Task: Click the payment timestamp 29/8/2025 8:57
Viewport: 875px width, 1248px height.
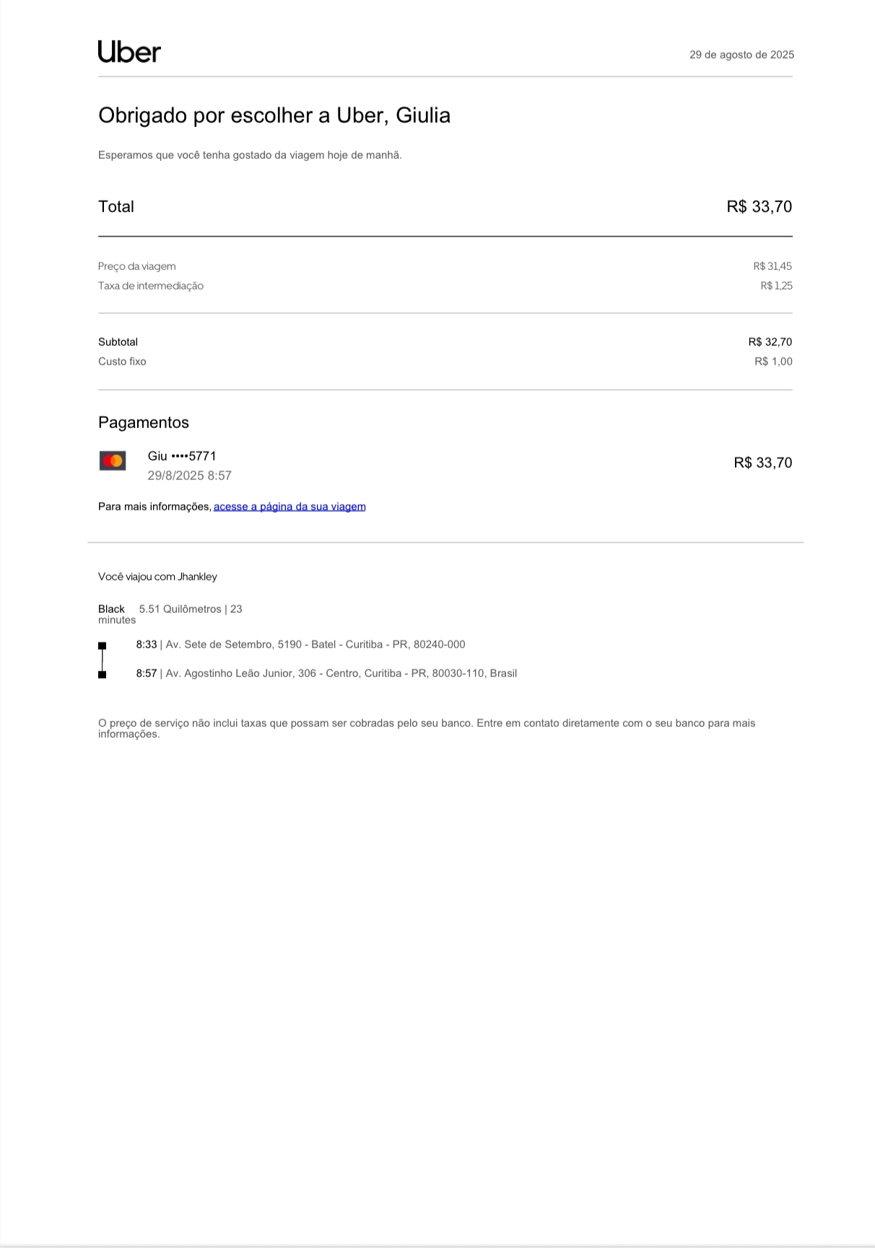Action: click(189, 476)
